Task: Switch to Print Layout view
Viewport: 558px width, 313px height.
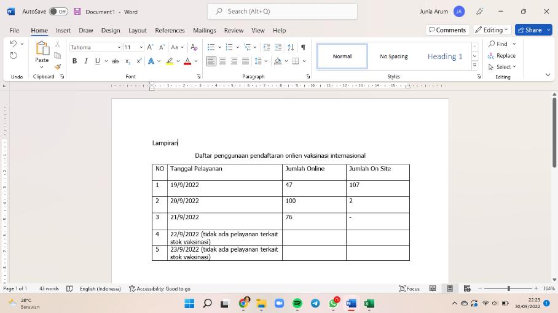Action: tap(450, 288)
